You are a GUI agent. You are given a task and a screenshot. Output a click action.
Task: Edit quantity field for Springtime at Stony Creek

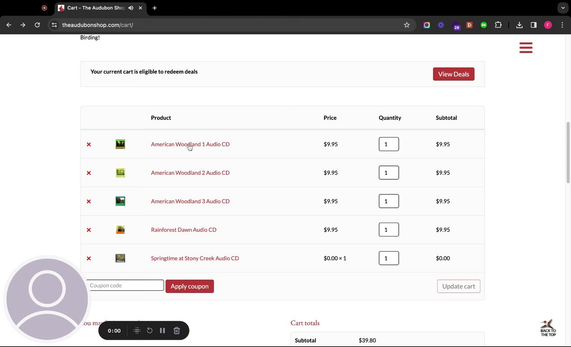click(x=389, y=258)
